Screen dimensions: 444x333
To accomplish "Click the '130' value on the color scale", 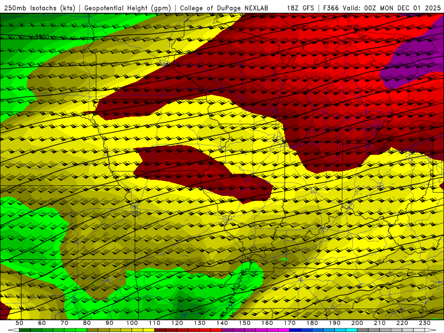I will point(200,323).
